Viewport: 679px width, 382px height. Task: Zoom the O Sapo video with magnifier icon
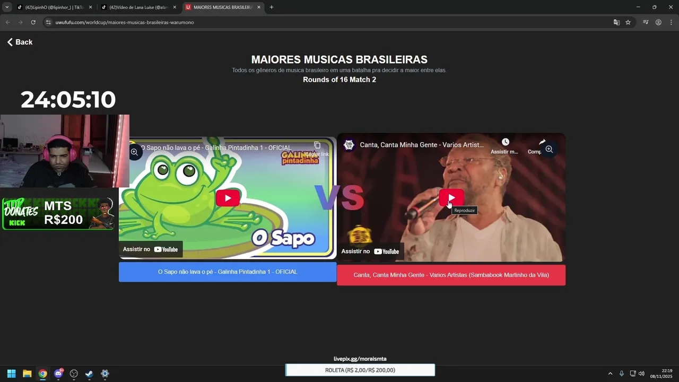[134, 152]
